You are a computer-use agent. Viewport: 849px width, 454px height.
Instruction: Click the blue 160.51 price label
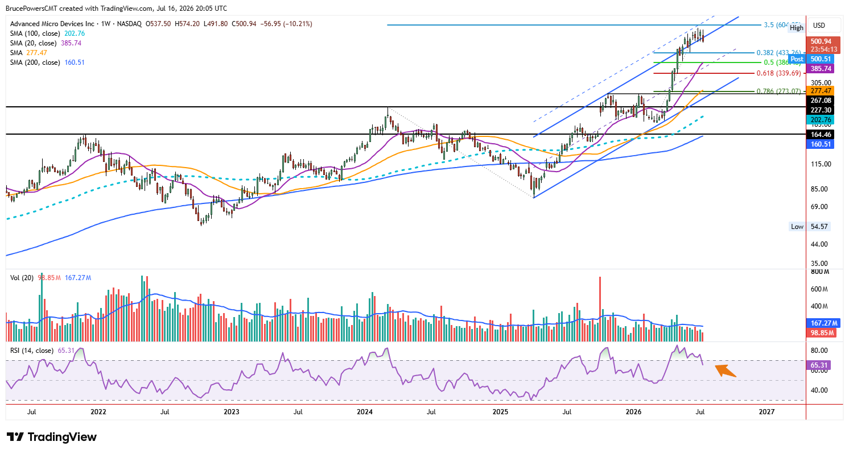click(x=821, y=144)
